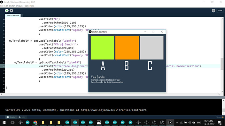Place cursor on the addTextlabel("label5") line
The width and height of the screenshot is (225, 126).
click(x=48, y=62)
